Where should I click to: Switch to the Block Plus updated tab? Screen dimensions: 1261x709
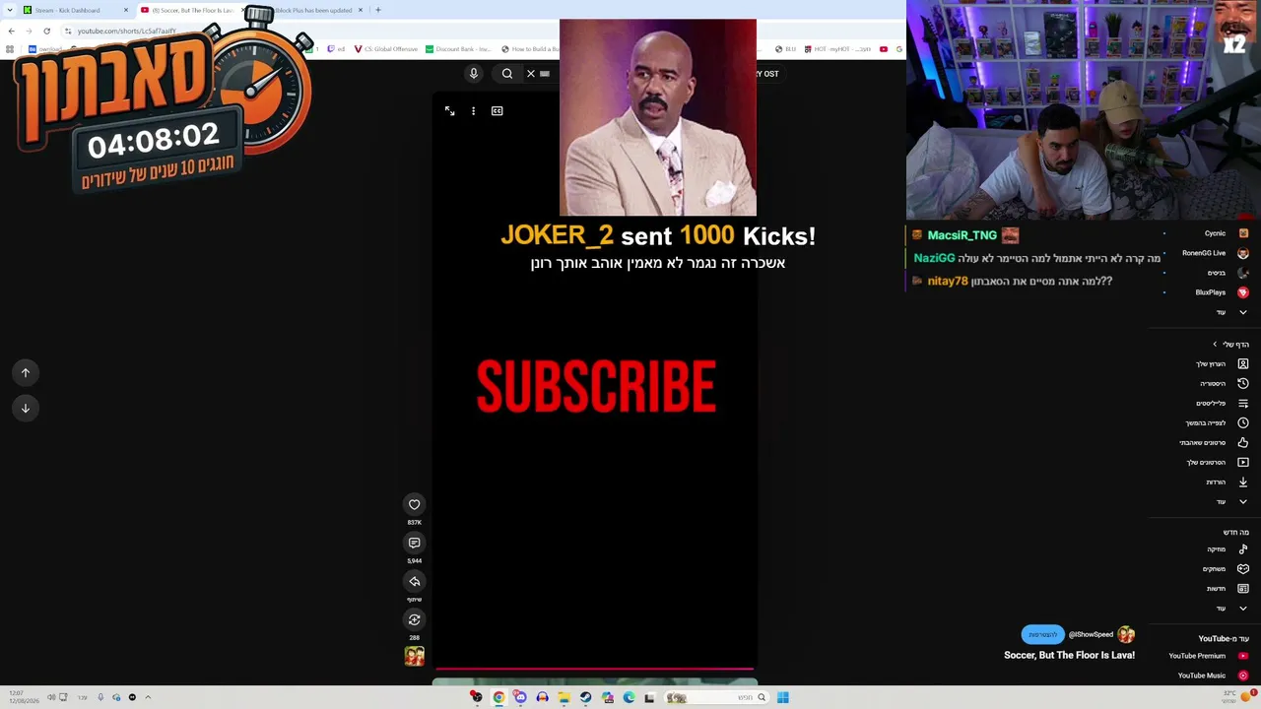pyautogui.click(x=313, y=10)
